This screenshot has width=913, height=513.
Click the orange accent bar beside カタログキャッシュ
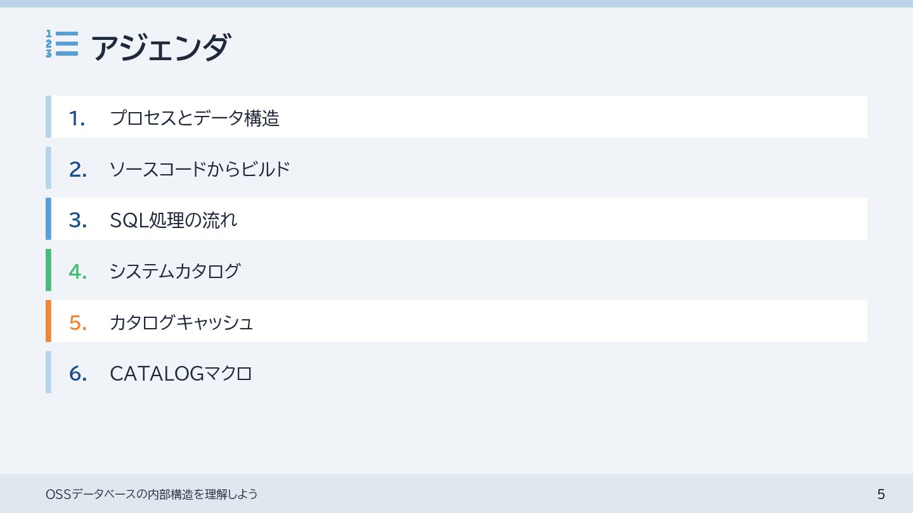(x=48, y=321)
